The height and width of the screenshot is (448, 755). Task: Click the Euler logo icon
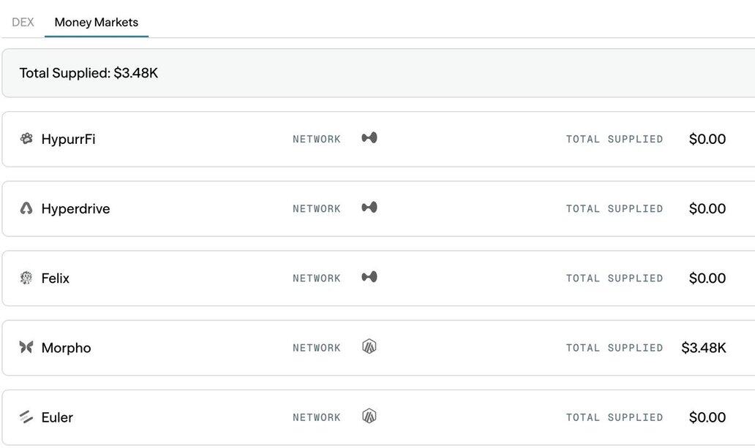(x=26, y=417)
